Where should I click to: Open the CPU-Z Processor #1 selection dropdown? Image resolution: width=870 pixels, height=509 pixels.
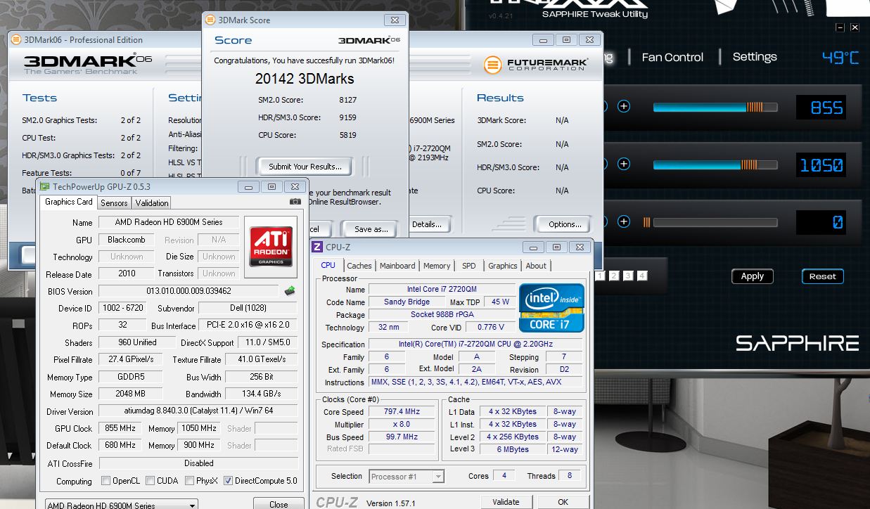[407, 476]
